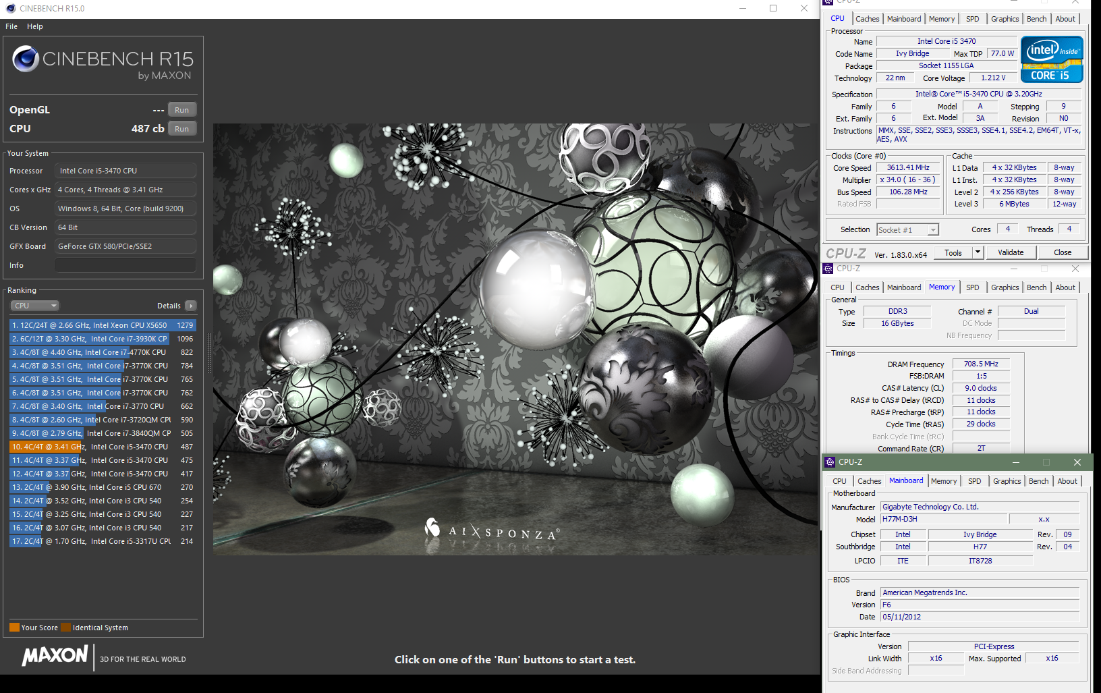Run the OpenGL benchmark

[x=182, y=110]
